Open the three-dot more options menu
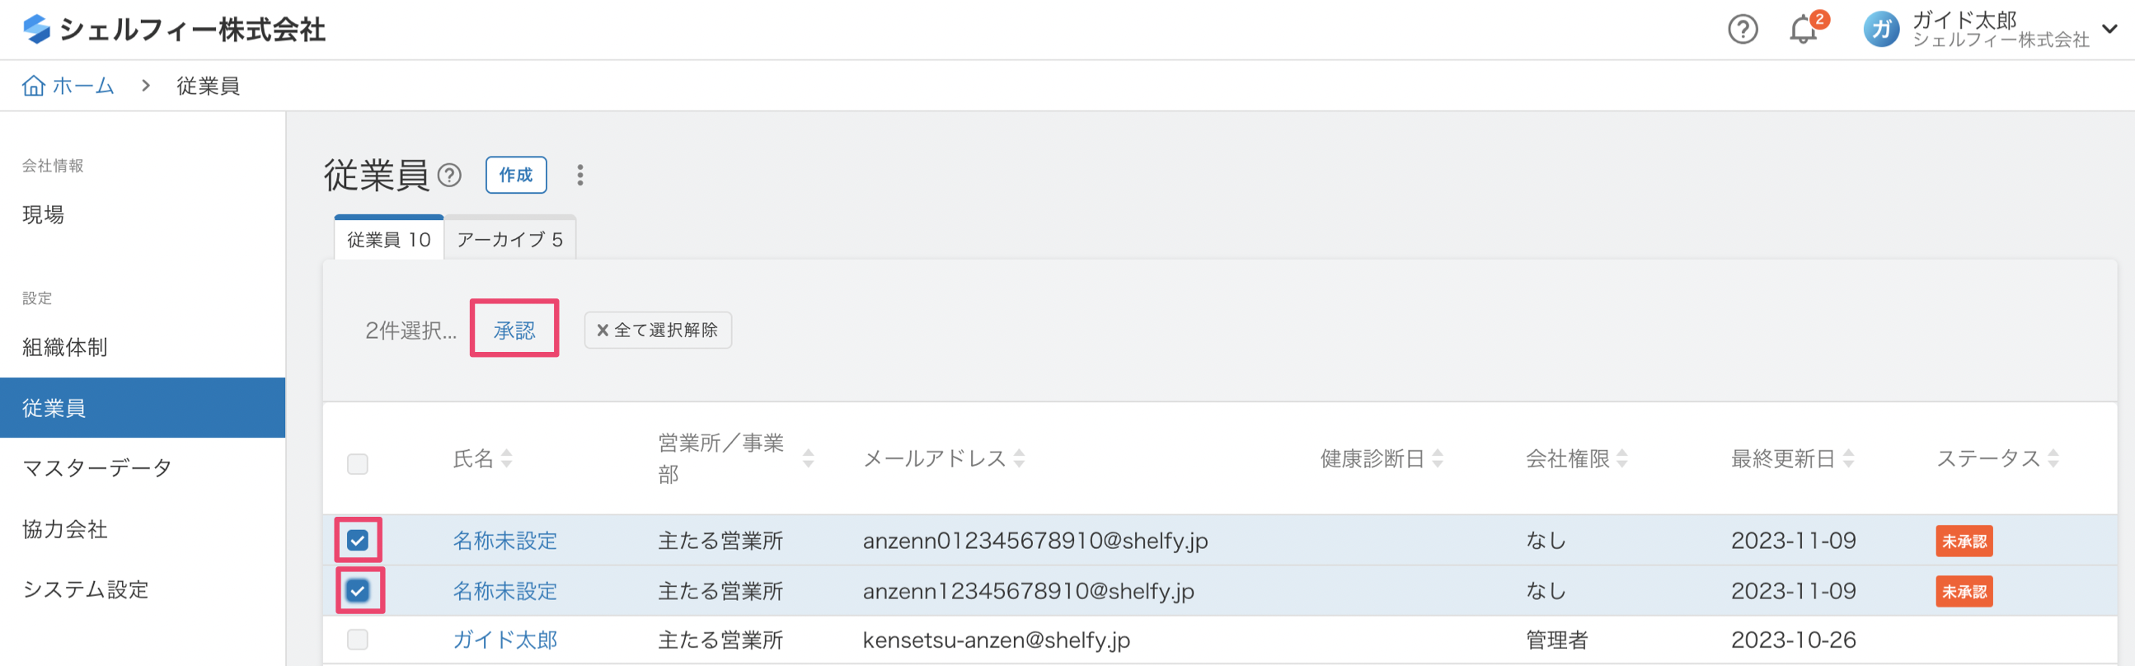Viewport: 2135px width, 666px height. (x=580, y=175)
